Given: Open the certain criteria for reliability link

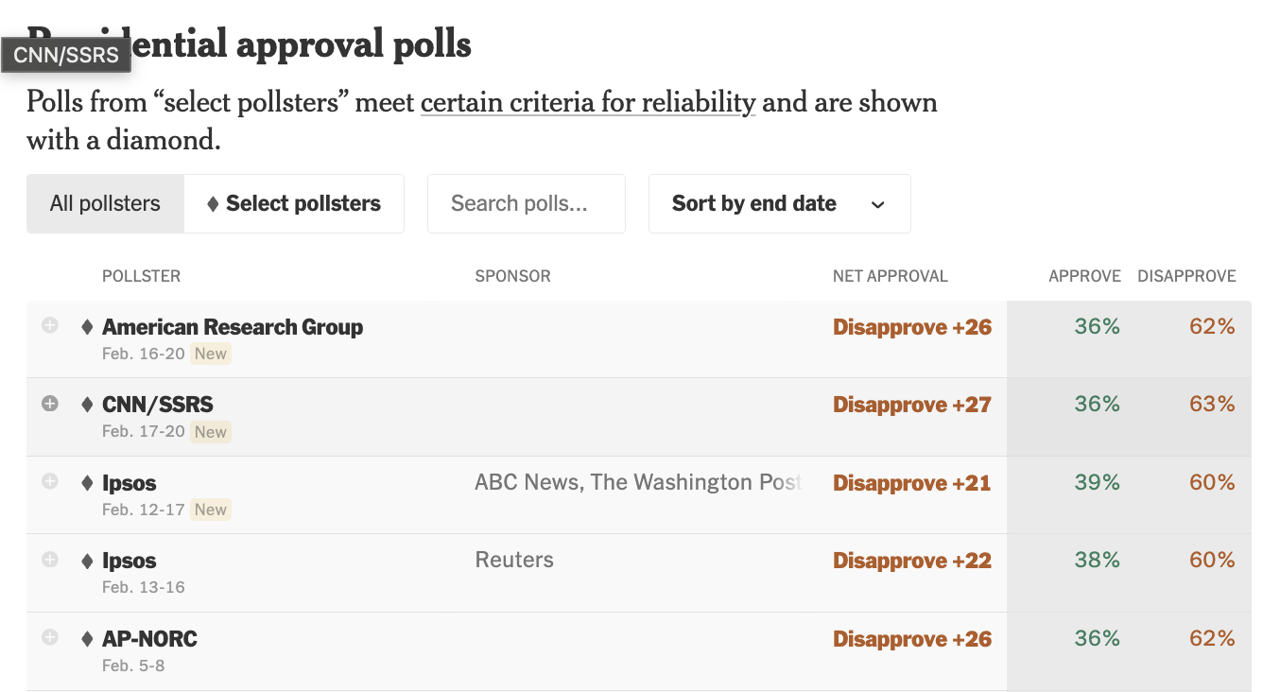Looking at the screenshot, I should pos(587,102).
